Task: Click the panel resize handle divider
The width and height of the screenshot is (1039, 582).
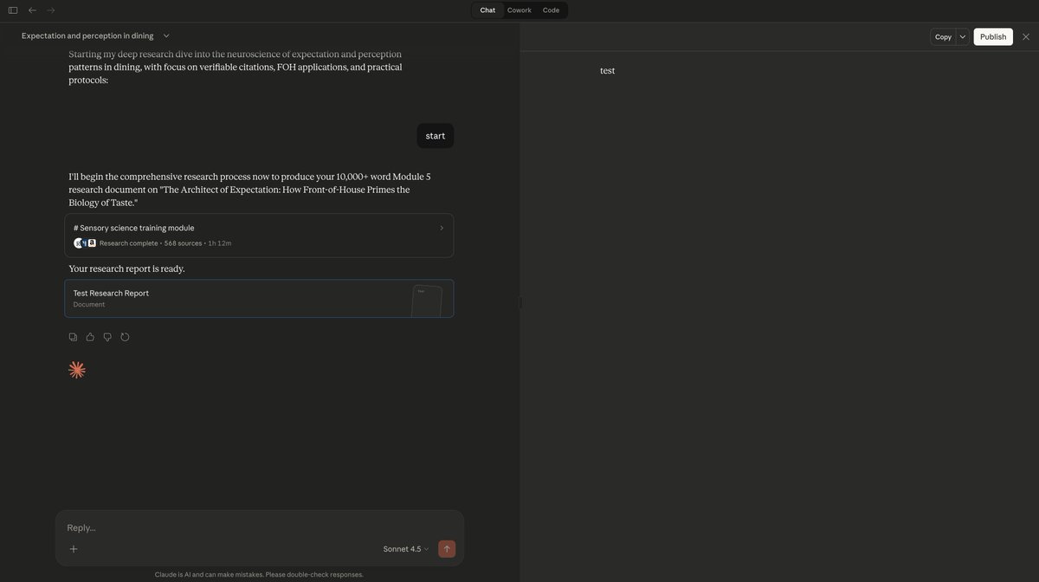Action: point(520,302)
